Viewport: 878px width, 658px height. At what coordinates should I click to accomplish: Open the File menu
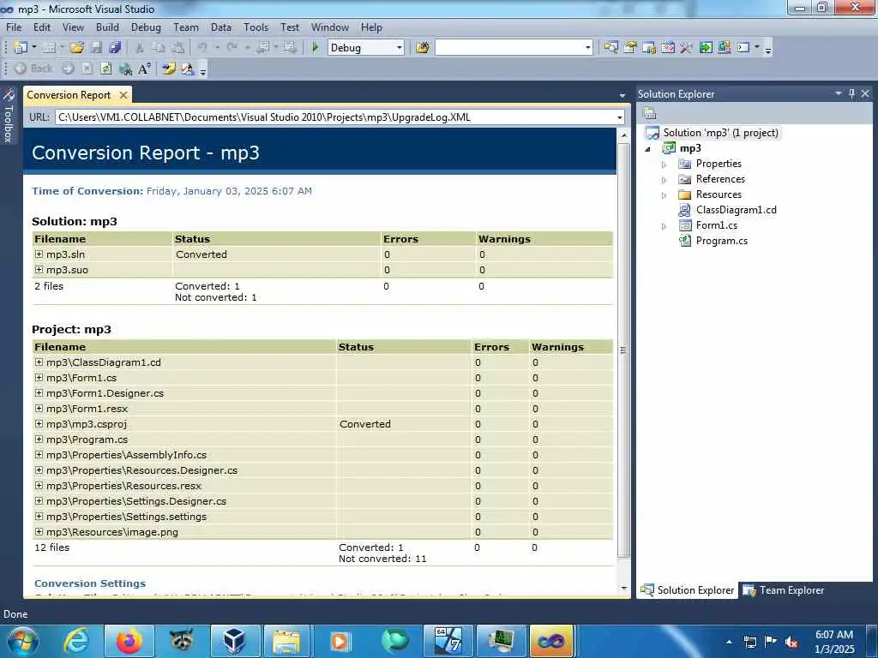click(x=14, y=27)
